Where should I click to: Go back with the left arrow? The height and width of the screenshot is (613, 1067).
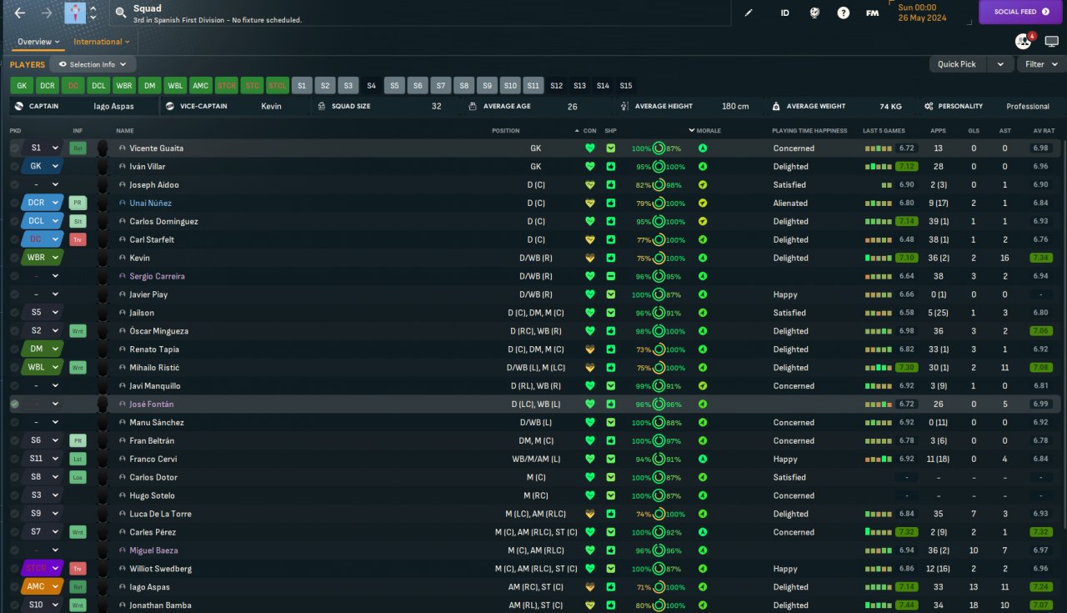click(x=20, y=13)
